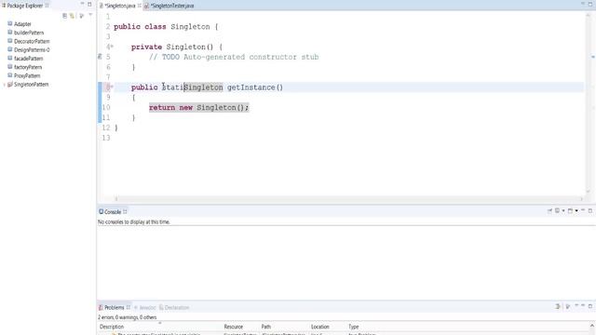This screenshot has width=596, height=335.
Task: Select the DesignPatterns-0 project
Action: click(32, 49)
